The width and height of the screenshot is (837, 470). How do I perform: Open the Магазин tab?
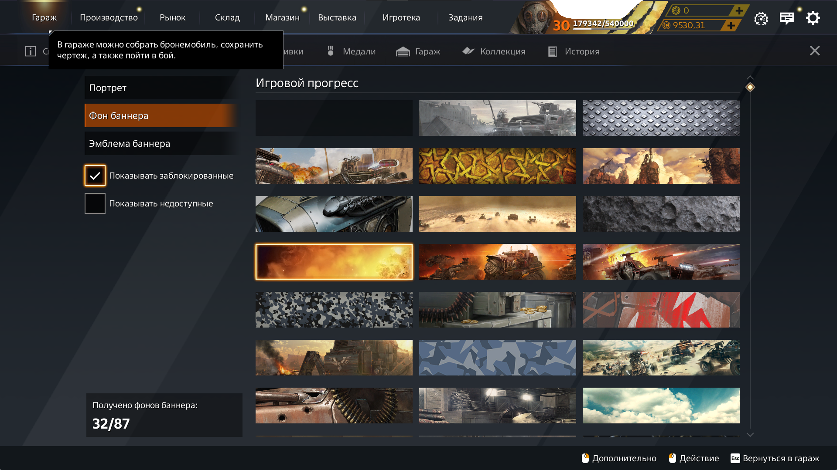click(x=282, y=17)
